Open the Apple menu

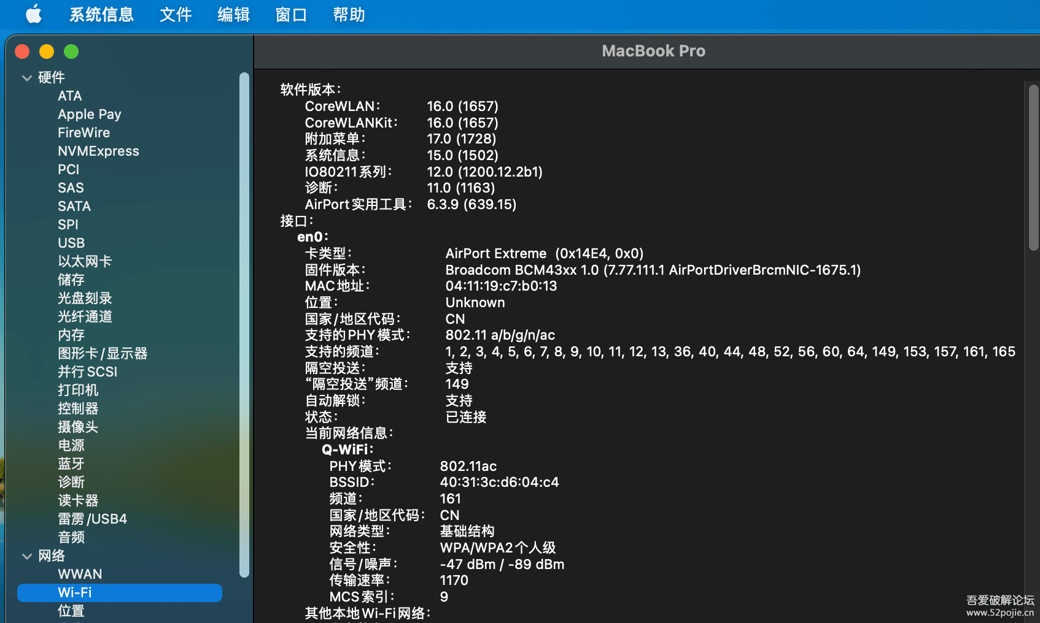tap(34, 14)
